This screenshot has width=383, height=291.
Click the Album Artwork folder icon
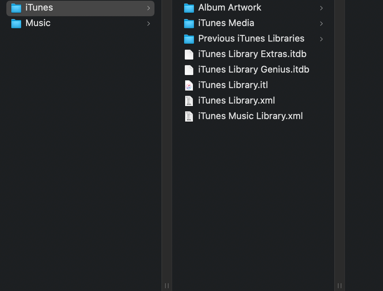pyautogui.click(x=189, y=8)
